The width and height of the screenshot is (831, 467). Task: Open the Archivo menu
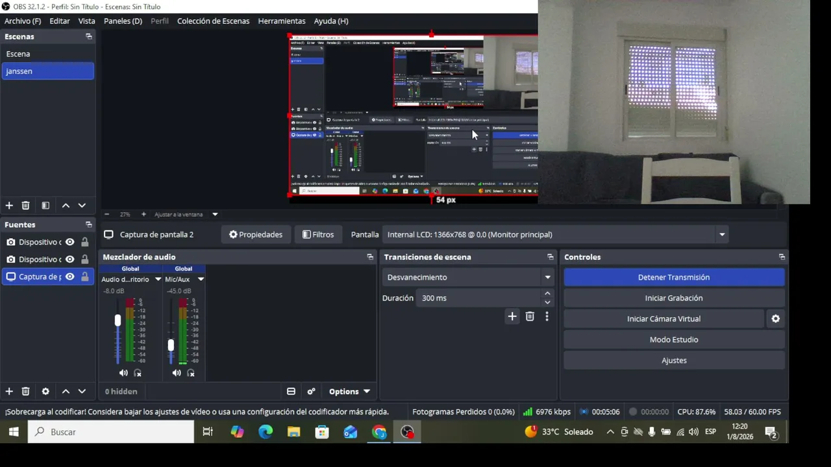(x=23, y=21)
